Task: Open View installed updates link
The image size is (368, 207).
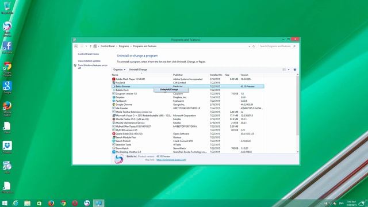Action: tap(89, 61)
